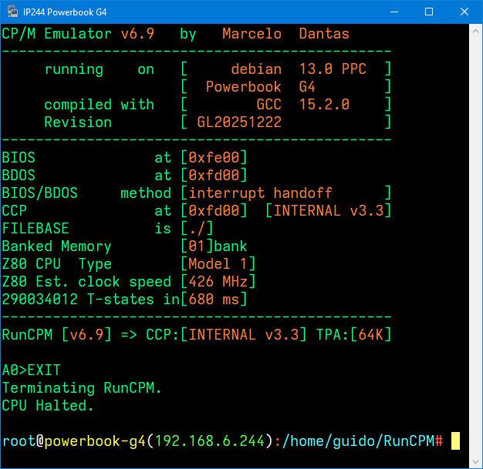Viewport: 483px width, 469px height.
Task: Click 'root@powerbook-g4' in shell prompt
Action: tap(74, 441)
